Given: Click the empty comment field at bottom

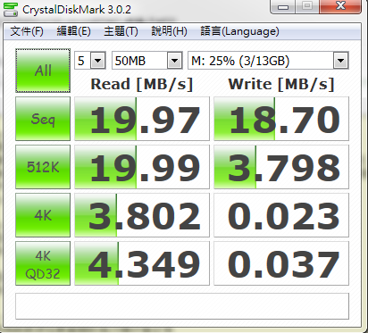Looking at the screenshot, I should click(182, 306).
